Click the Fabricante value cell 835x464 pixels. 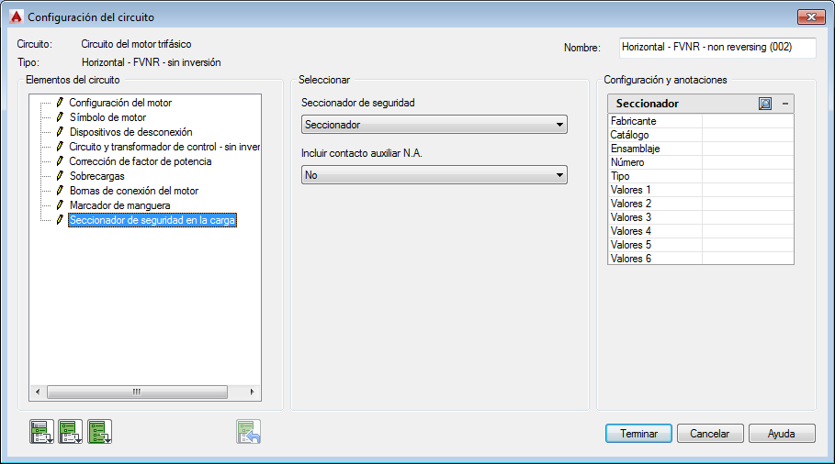coord(747,121)
